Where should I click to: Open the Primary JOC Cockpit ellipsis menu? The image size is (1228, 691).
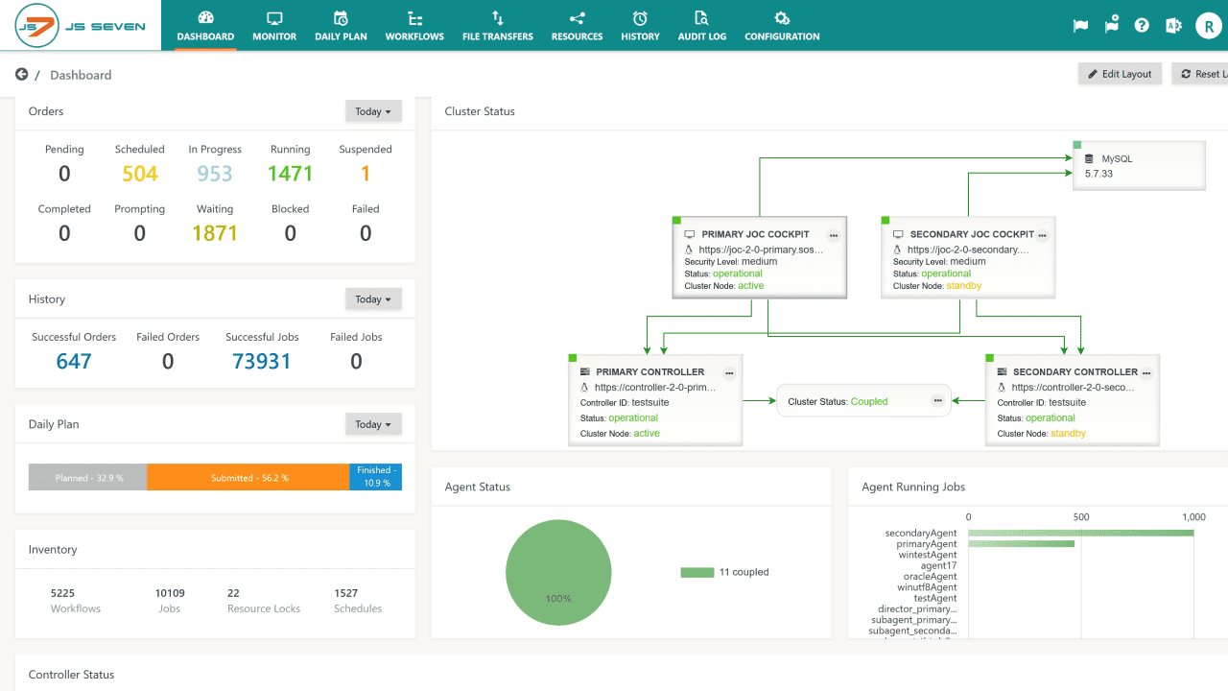(833, 234)
